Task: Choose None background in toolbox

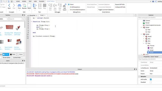Action: pos(20,54)
